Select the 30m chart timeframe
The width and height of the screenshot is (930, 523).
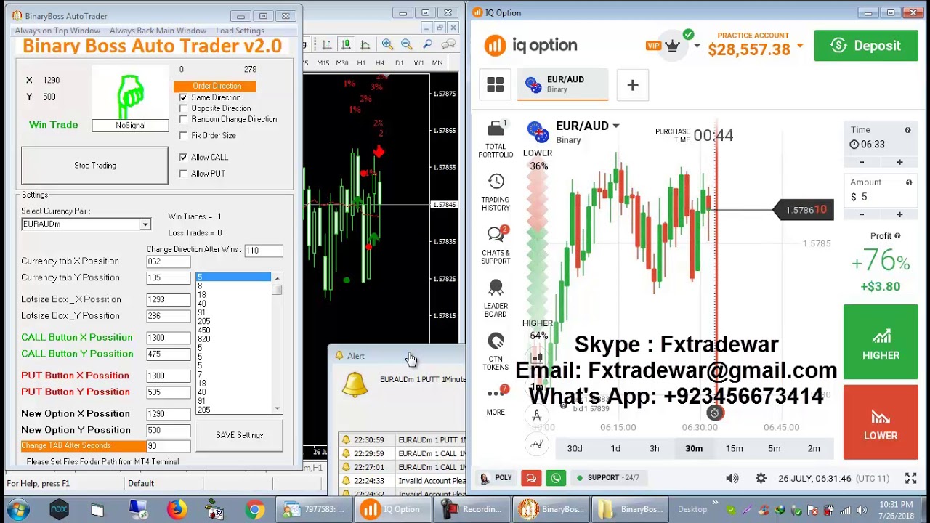[x=694, y=449]
